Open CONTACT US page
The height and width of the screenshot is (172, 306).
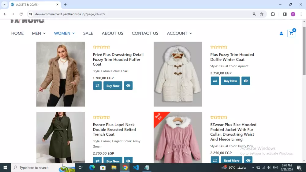(x=145, y=33)
